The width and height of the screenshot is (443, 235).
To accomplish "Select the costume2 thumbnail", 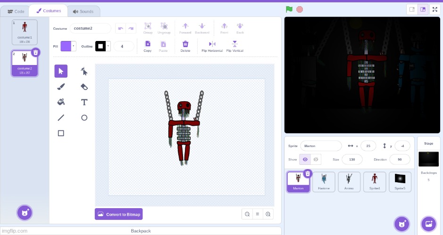I will [x=25, y=63].
